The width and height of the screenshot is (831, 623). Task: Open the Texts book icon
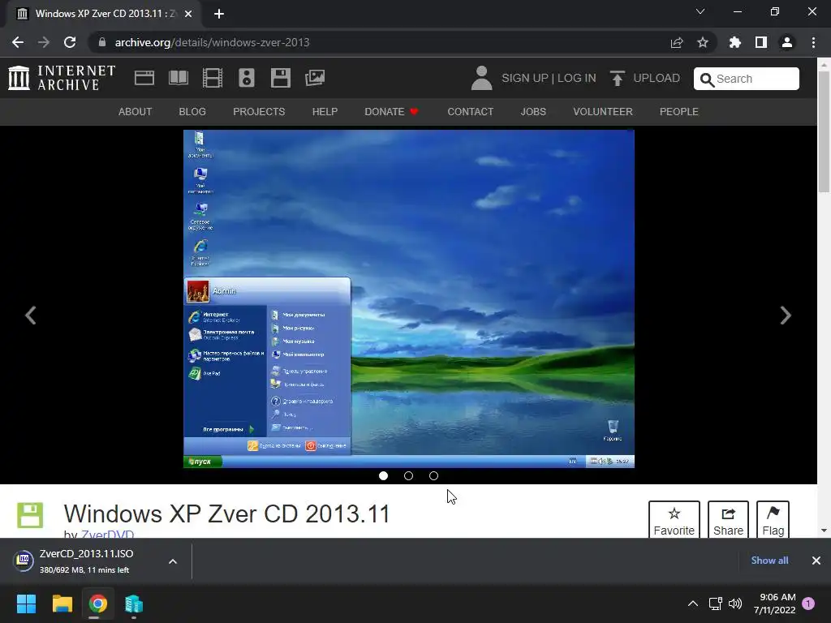click(178, 78)
